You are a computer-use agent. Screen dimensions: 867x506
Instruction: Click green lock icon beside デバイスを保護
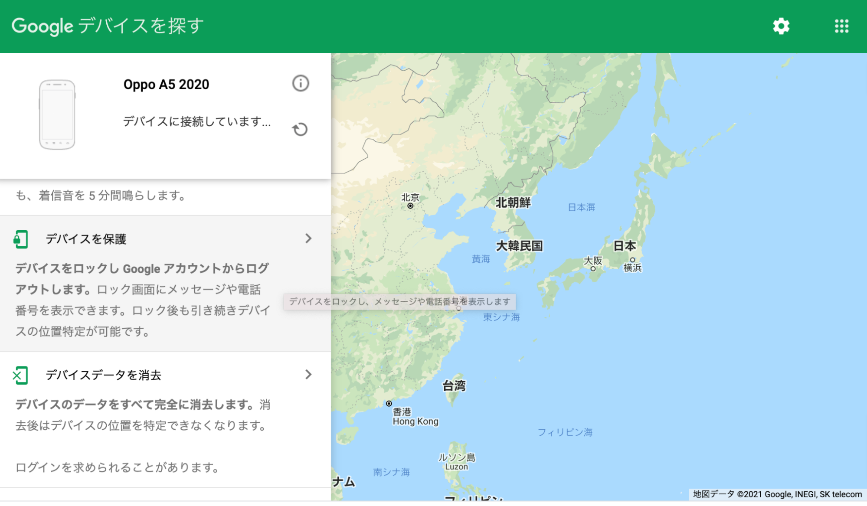click(x=20, y=239)
